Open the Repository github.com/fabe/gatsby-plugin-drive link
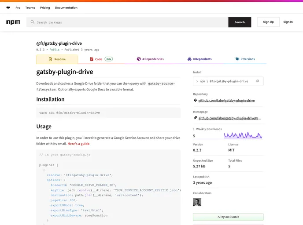 coord(226,100)
